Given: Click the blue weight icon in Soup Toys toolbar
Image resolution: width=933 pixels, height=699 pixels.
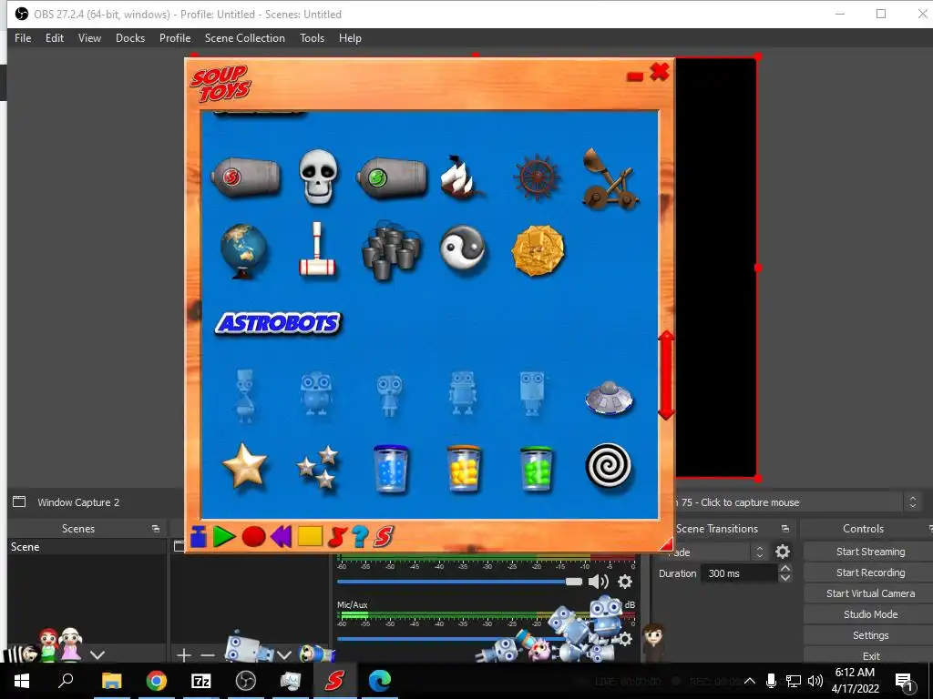Looking at the screenshot, I should 198,536.
